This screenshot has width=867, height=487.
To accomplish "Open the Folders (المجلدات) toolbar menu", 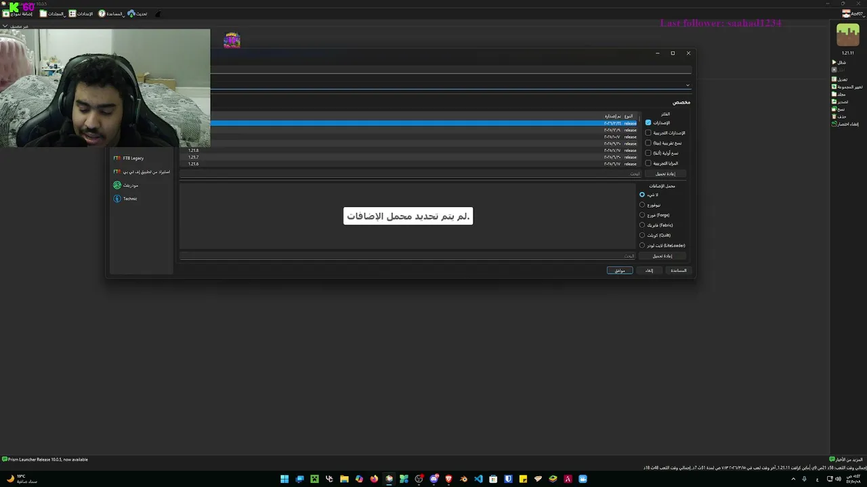I will click(52, 14).
